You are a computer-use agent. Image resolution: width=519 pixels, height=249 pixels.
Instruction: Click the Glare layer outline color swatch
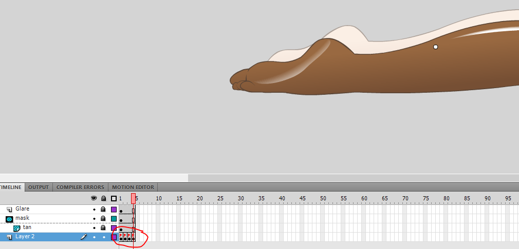[114, 210]
